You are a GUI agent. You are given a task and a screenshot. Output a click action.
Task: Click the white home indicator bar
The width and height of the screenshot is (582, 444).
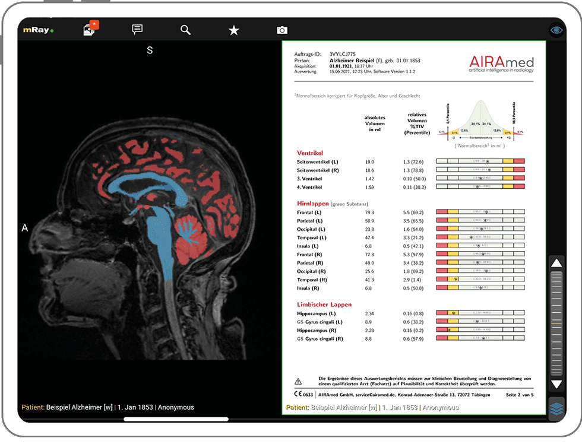(176, 419)
